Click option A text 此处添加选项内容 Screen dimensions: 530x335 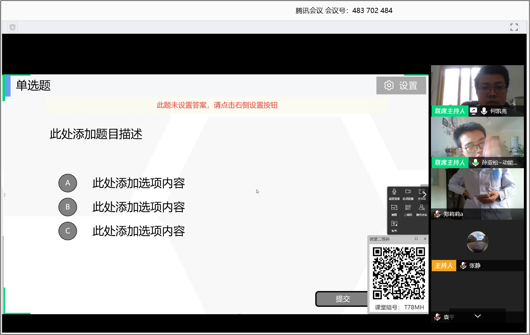pos(139,183)
